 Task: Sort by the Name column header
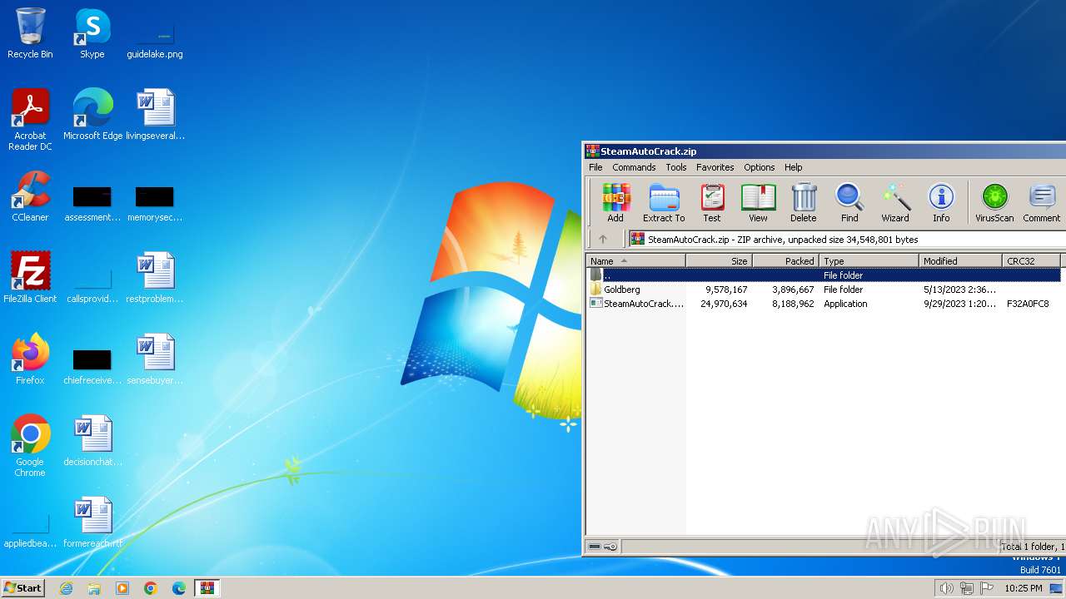click(635, 260)
